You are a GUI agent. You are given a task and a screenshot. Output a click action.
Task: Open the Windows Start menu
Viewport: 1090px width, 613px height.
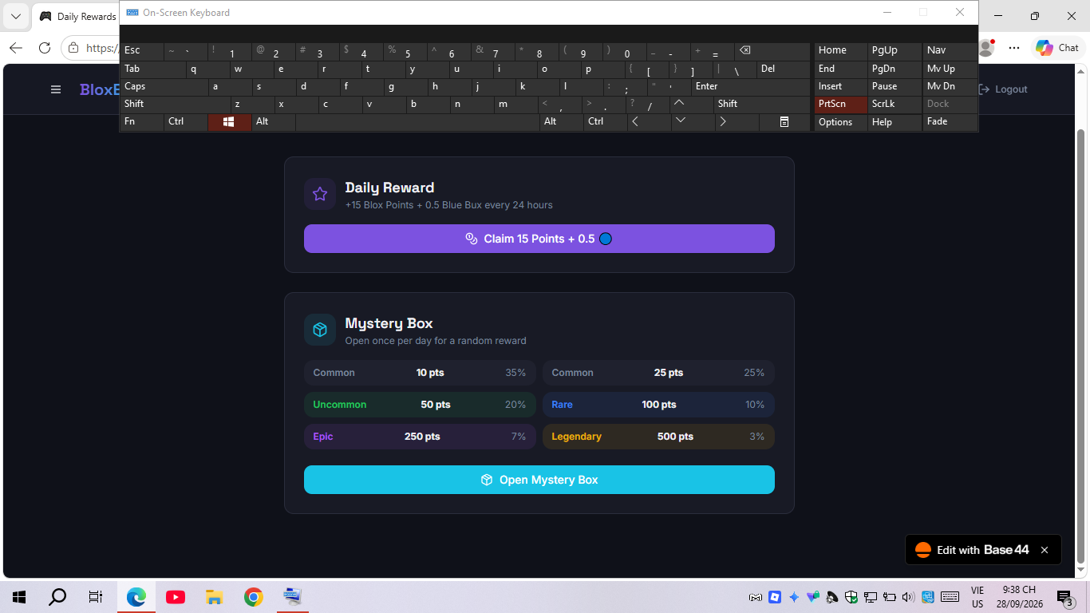[19, 597]
